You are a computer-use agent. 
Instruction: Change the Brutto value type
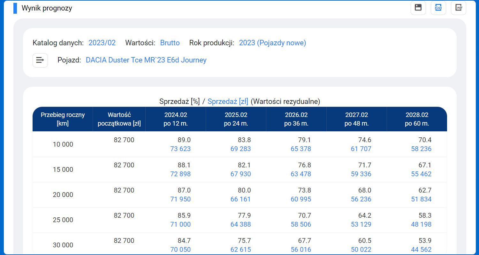pyautogui.click(x=170, y=43)
